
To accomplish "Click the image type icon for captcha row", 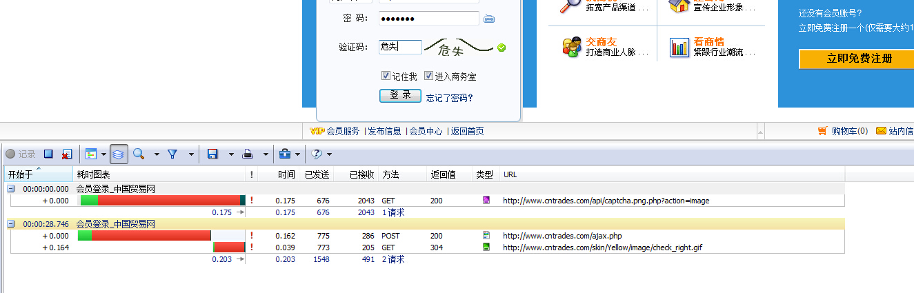I will click(486, 201).
